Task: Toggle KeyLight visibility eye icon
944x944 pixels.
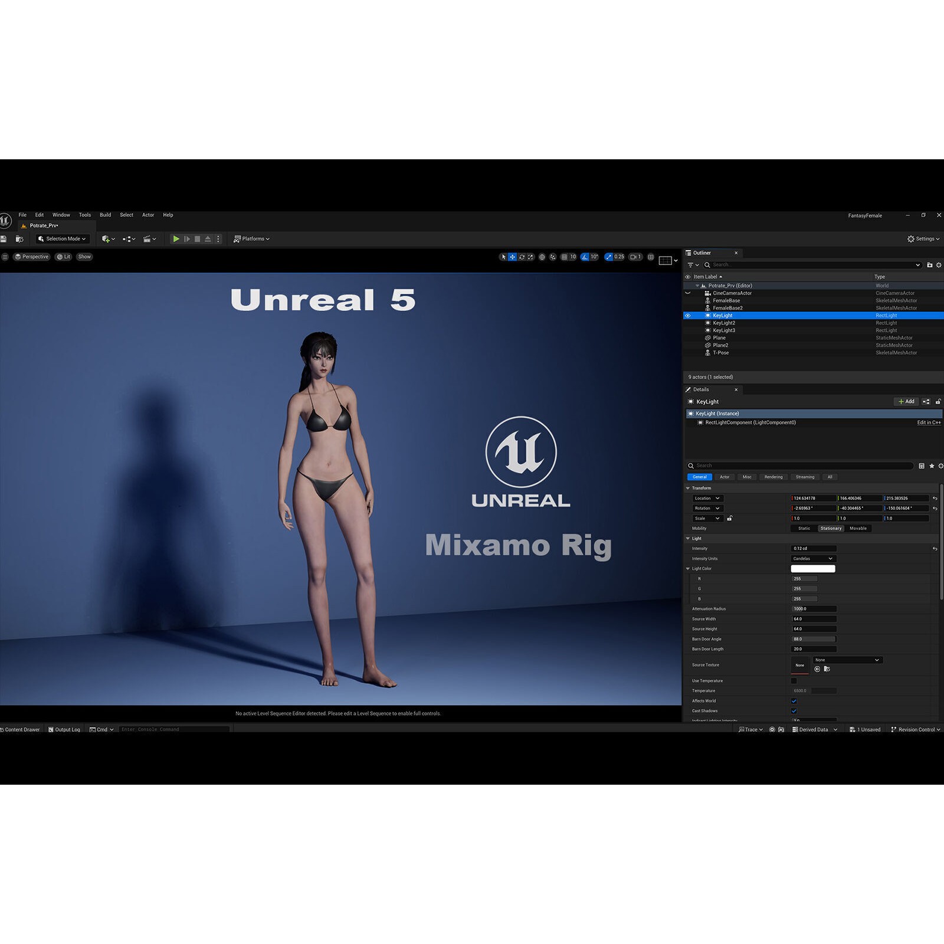Action: pos(688,315)
